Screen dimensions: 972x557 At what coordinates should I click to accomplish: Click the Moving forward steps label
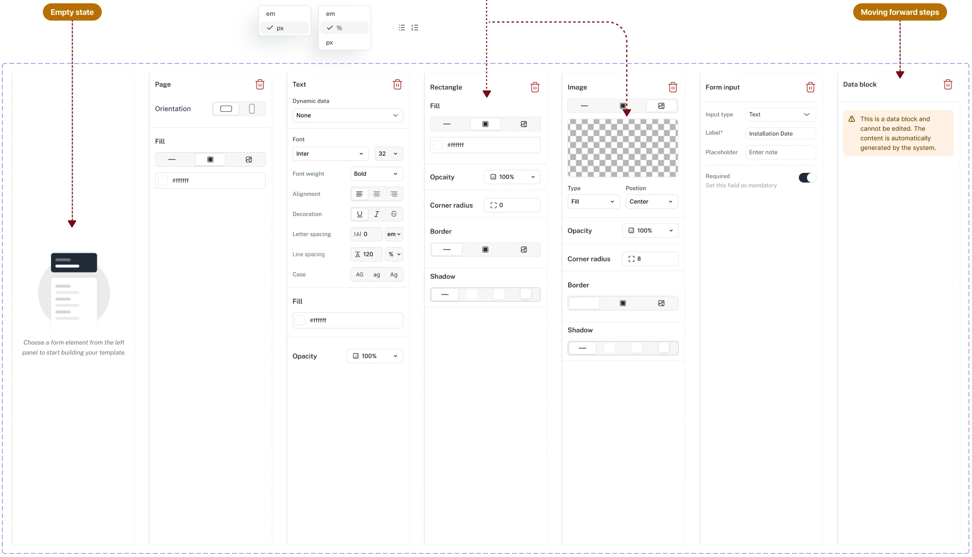(900, 12)
